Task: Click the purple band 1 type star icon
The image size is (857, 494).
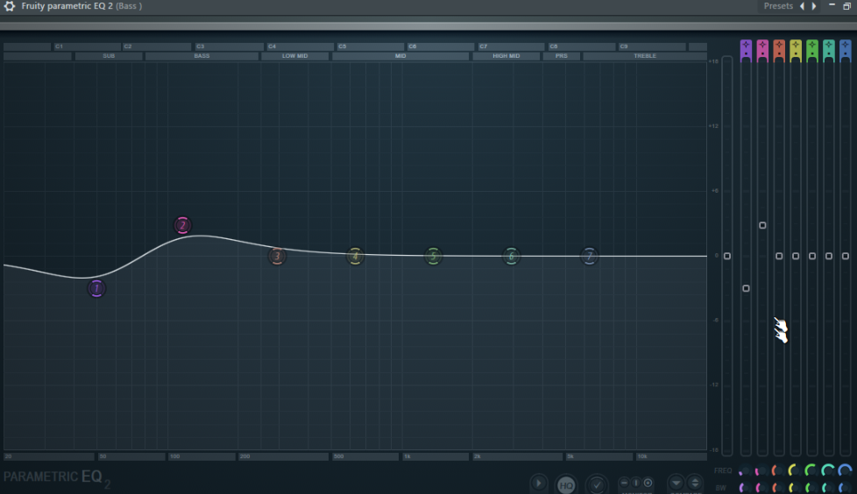Action: (x=746, y=46)
